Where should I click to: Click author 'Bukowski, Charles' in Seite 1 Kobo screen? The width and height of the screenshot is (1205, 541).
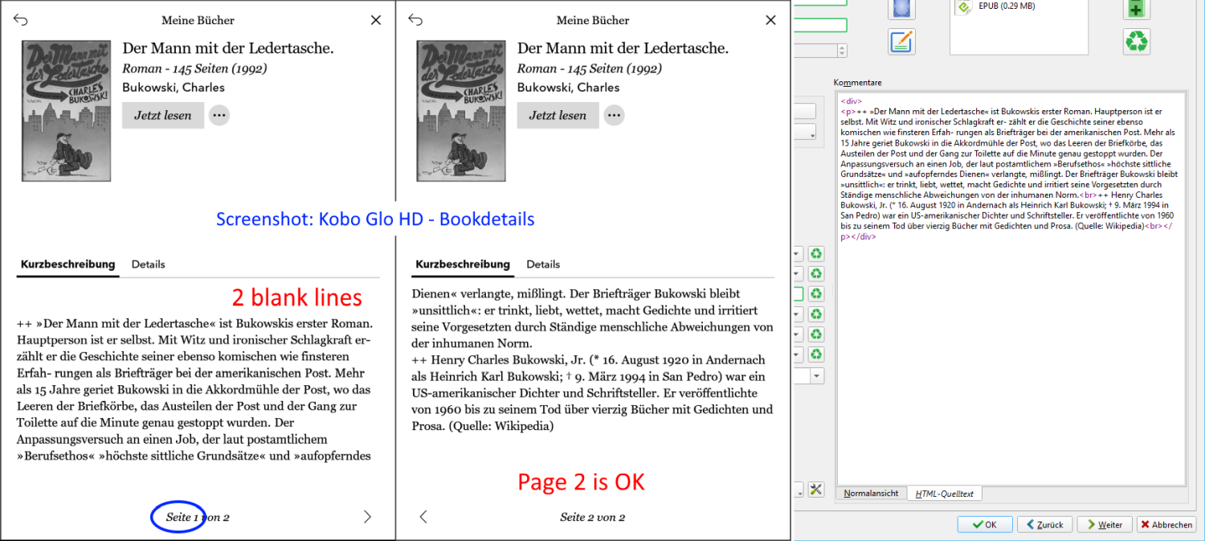point(174,87)
